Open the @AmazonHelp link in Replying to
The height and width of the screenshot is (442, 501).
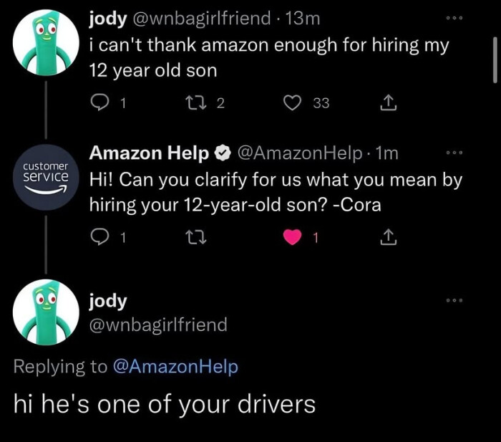175,366
